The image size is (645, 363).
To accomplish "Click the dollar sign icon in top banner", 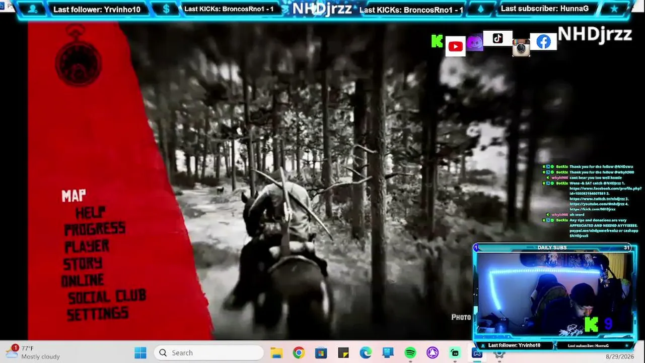I will coord(166,9).
